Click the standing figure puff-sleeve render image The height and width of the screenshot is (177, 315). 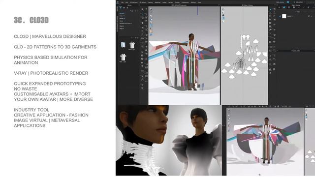click(x=195, y=140)
